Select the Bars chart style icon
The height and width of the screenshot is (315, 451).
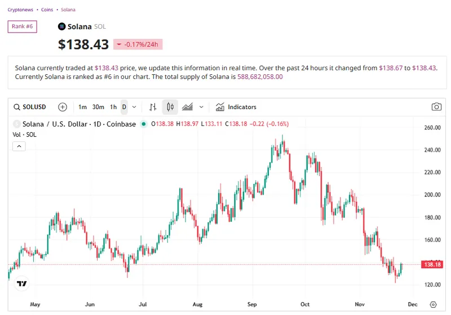[x=153, y=107]
